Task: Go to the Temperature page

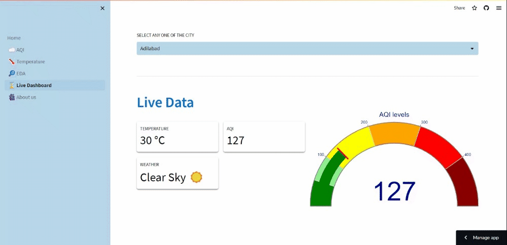Action: pos(31,62)
